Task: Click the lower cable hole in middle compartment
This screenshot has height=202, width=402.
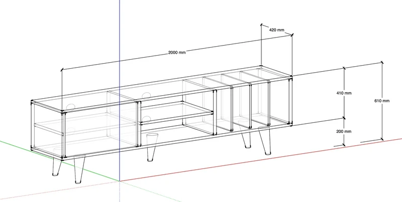Action: tap(146, 119)
